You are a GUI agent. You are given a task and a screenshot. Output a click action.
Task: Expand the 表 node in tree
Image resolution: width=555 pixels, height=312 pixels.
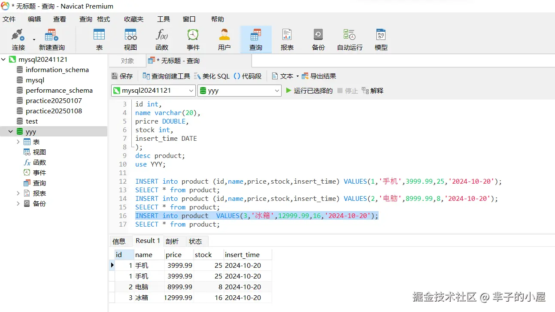pyautogui.click(x=18, y=142)
